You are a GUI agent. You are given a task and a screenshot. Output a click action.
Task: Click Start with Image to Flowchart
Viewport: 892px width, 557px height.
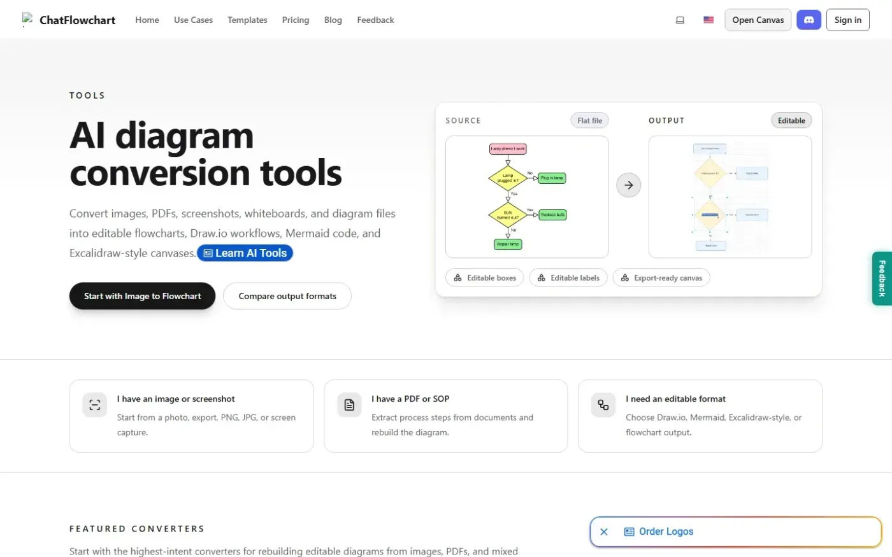click(x=143, y=296)
